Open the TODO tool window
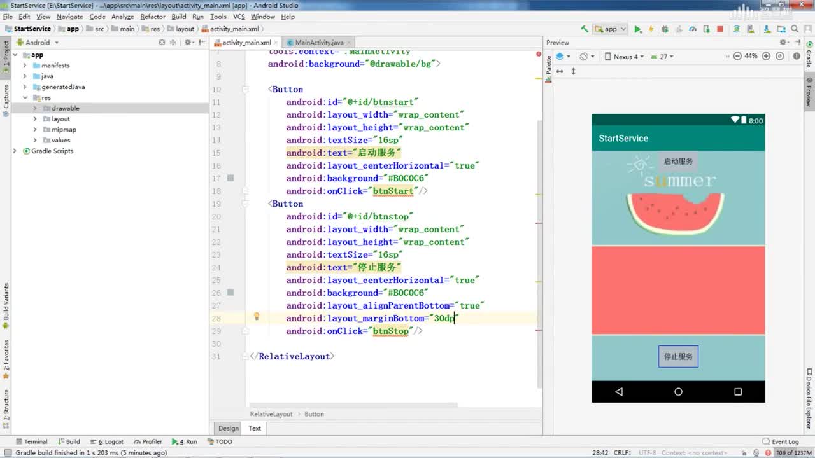 click(x=219, y=441)
